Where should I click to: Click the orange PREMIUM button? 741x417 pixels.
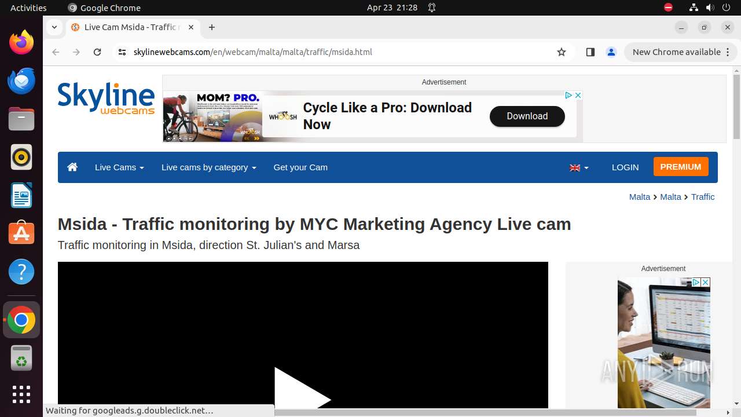click(681, 167)
